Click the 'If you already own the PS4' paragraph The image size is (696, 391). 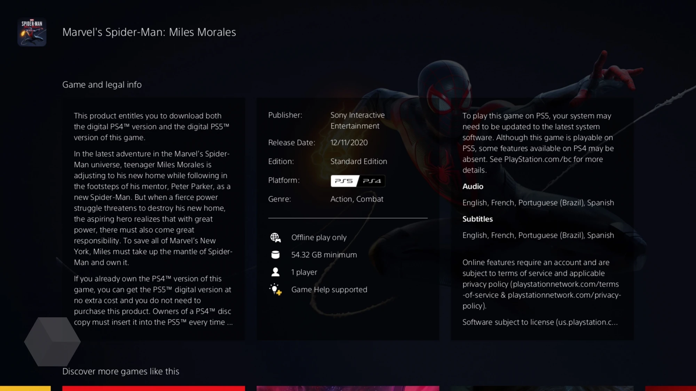pyautogui.click(x=153, y=300)
